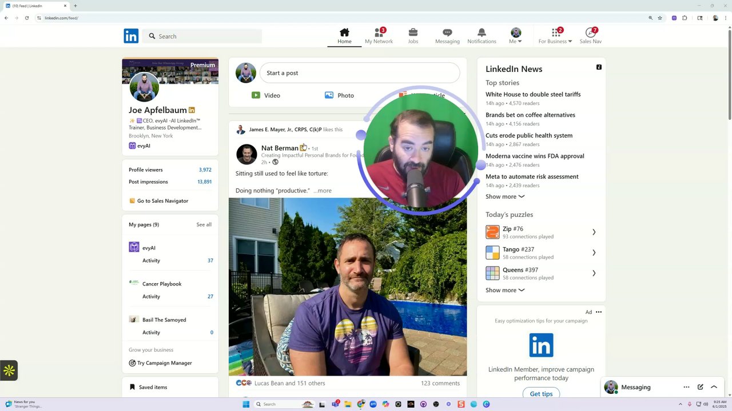732x411 pixels.
Task: Open the evyAI company link under profile
Action: tap(140, 146)
